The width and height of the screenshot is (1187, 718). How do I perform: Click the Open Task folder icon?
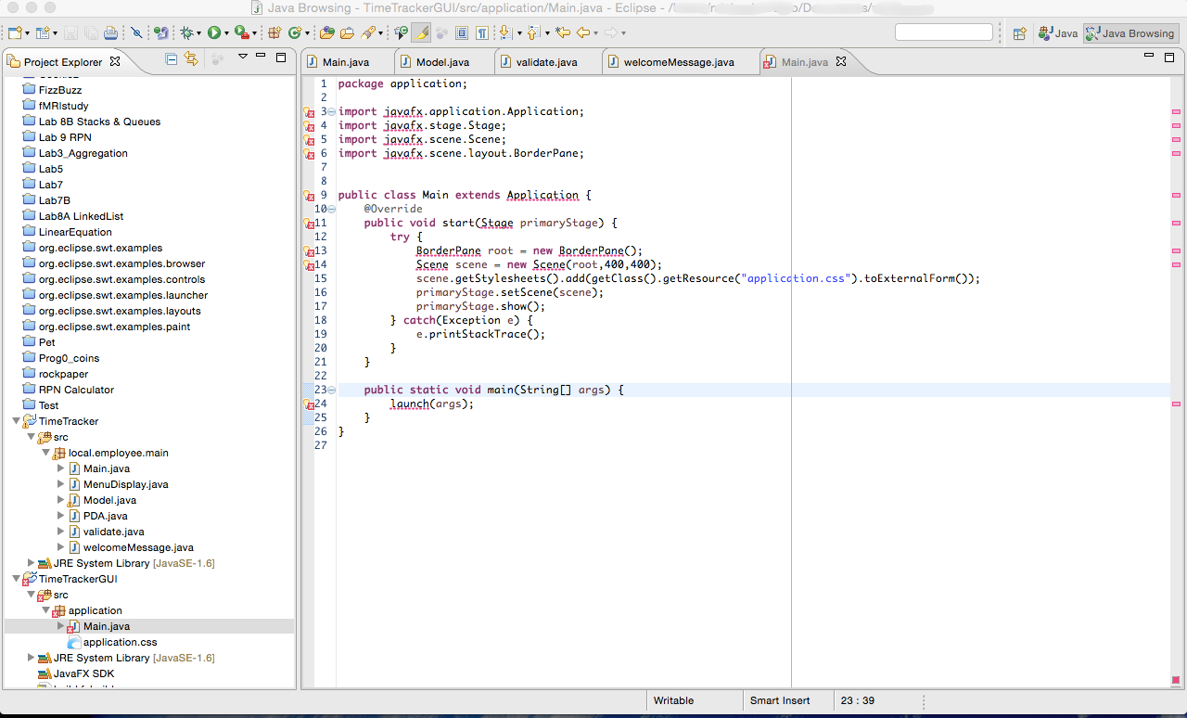347,32
